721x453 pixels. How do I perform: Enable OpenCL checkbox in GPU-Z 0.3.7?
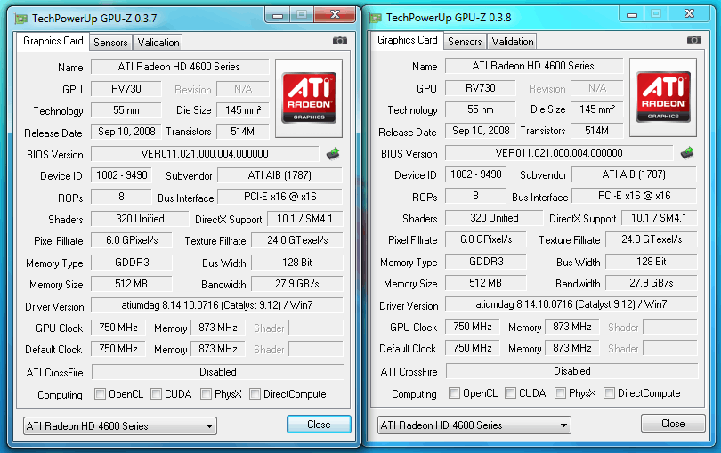[100, 394]
